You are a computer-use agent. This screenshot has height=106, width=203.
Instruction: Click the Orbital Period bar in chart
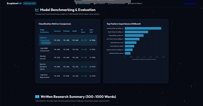(128, 53)
